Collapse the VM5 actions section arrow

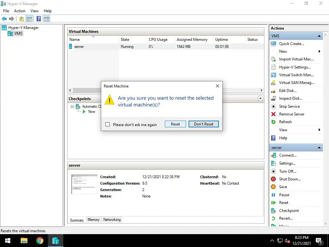pyautogui.click(x=319, y=36)
